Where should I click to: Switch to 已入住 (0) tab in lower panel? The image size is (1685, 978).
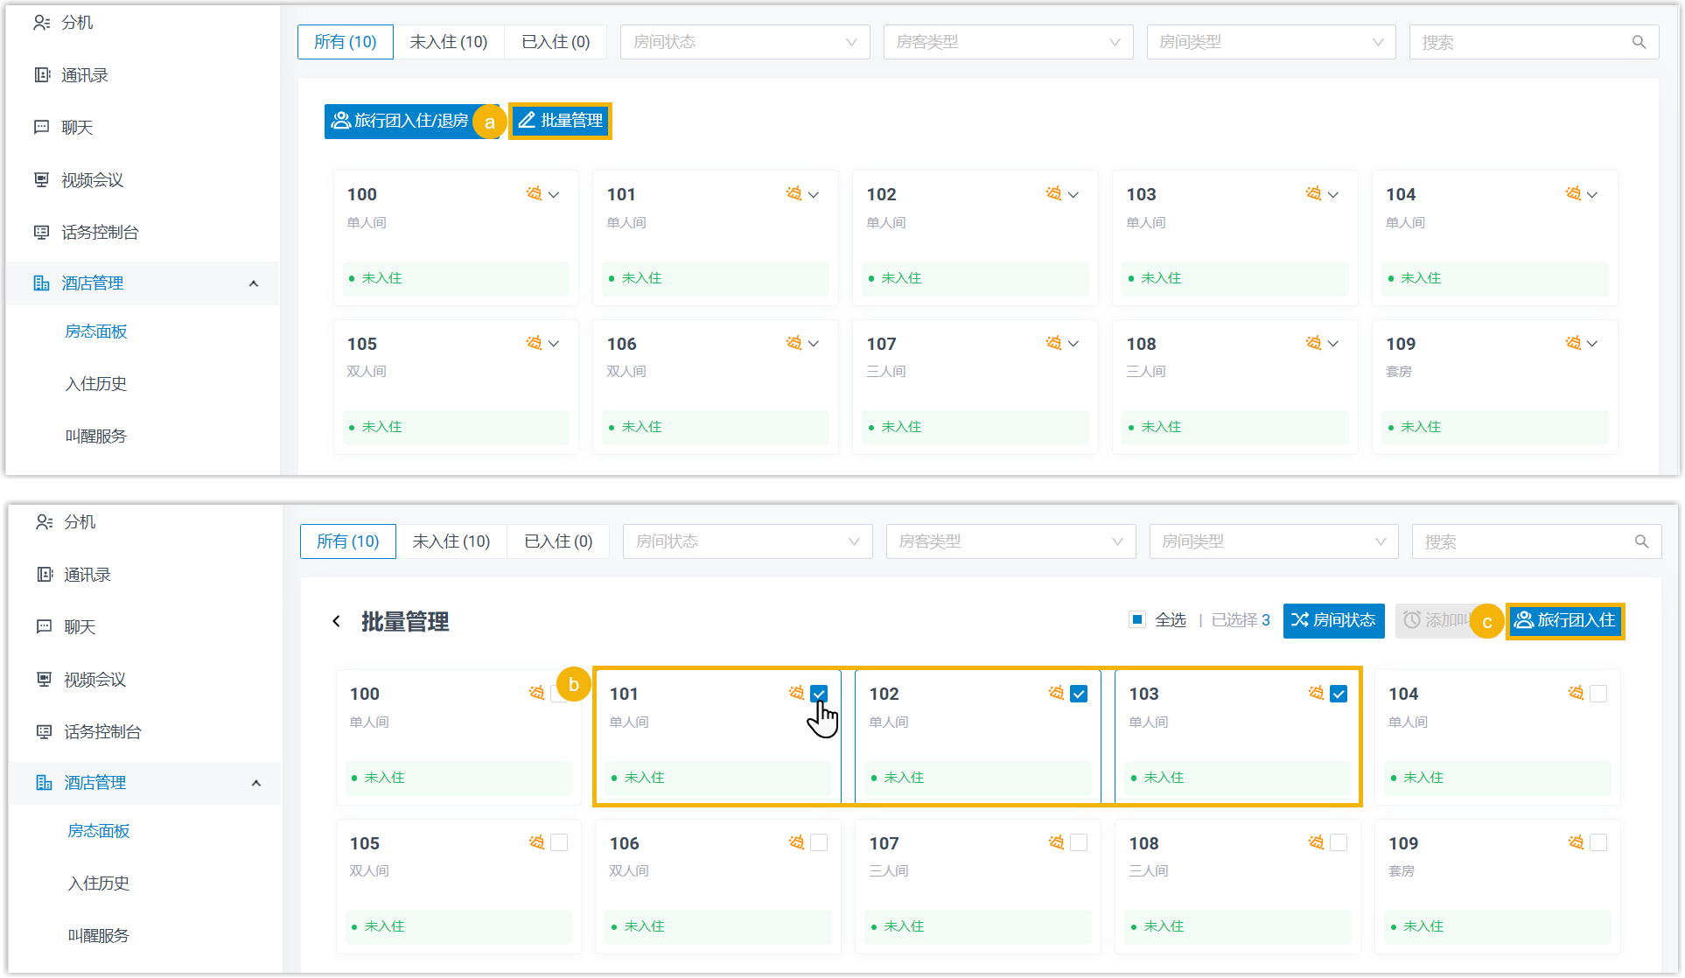[558, 541]
